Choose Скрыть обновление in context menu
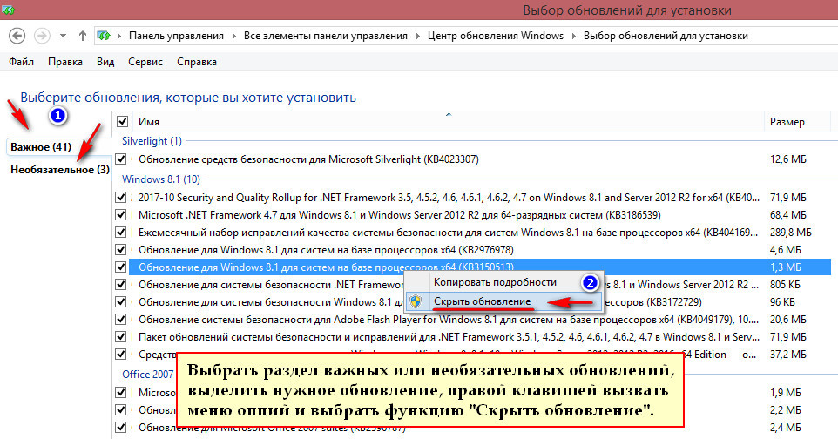This screenshot has height=439, width=838. [x=482, y=301]
